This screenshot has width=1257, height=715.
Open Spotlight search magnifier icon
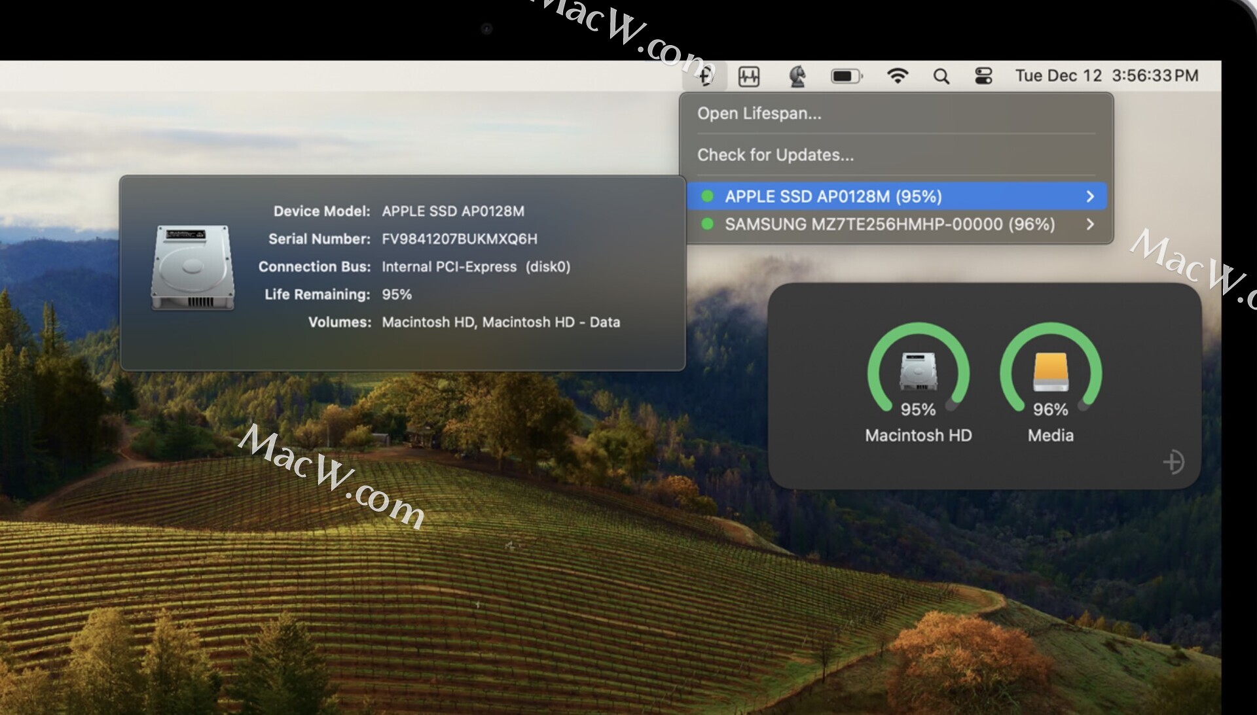941,77
